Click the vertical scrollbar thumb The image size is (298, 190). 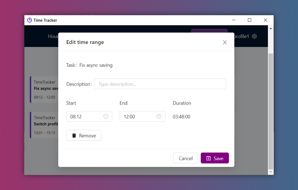click(x=271, y=111)
